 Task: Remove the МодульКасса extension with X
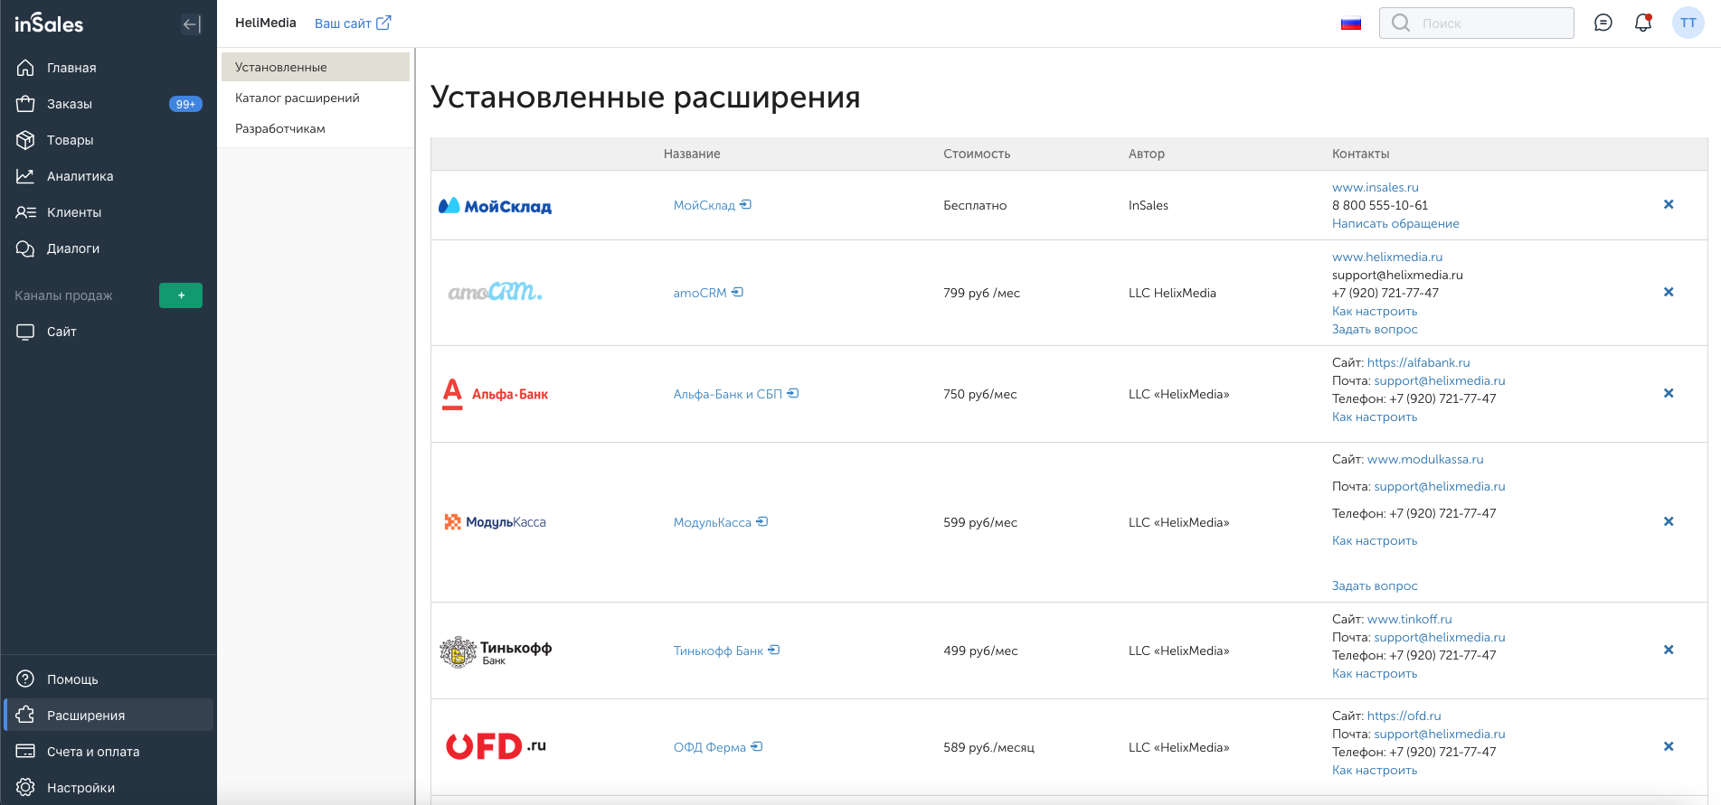point(1669,522)
